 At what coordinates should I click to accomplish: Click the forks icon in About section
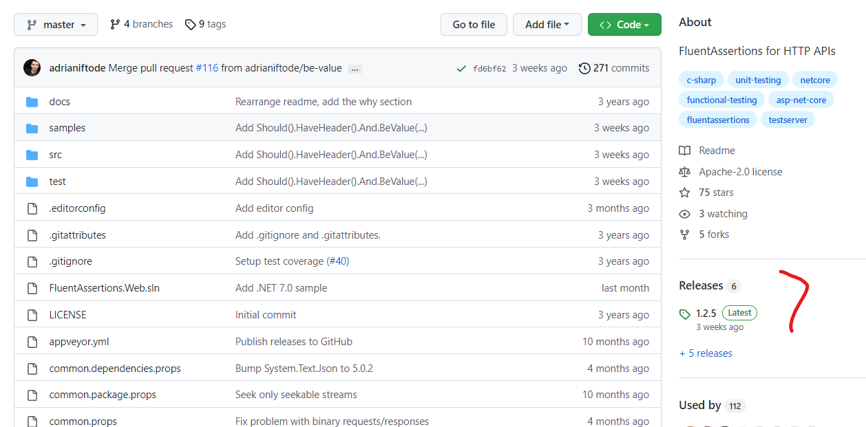point(684,234)
